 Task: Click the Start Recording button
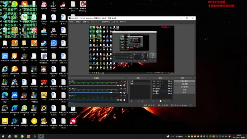pos(184,84)
